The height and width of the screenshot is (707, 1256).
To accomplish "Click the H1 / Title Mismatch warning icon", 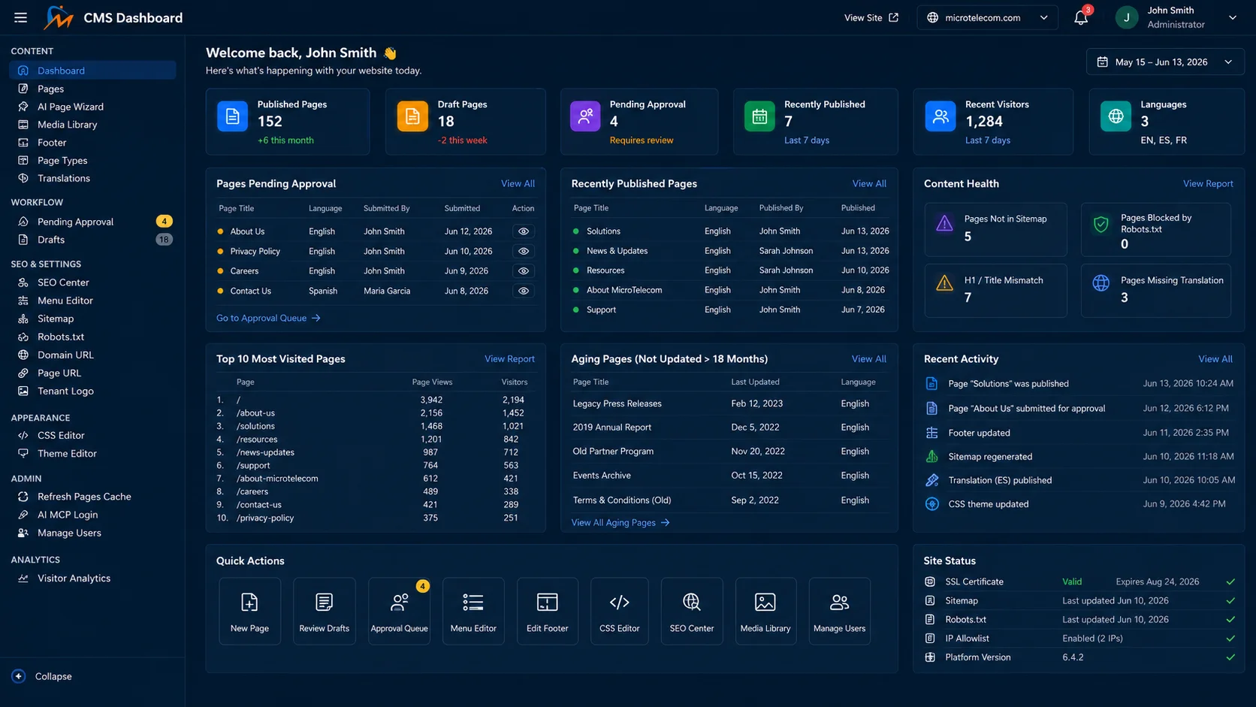I will click(944, 283).
